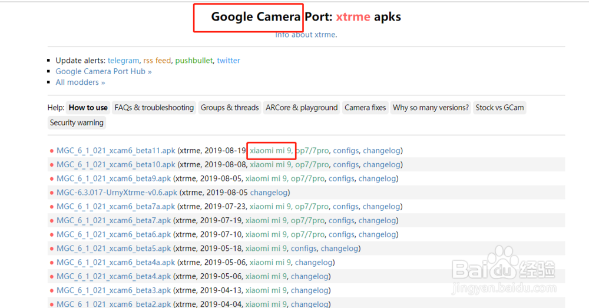This screenshot has width=589, height=308.
Task: Open configs for the beta7a apk
Action: [346, 207]
